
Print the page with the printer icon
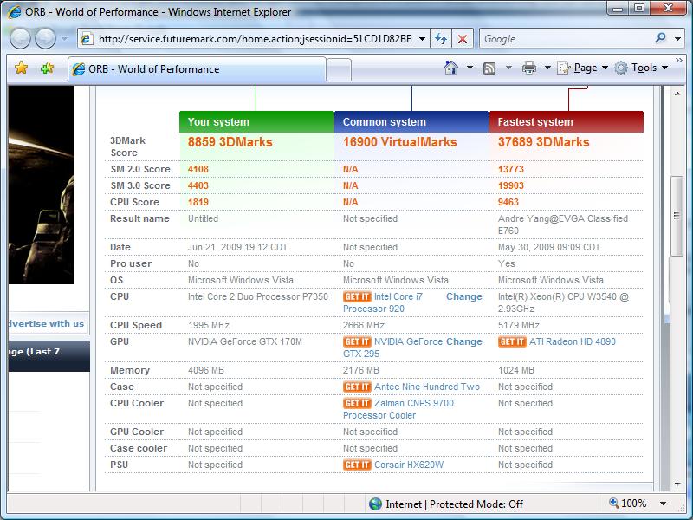(529, 68)
